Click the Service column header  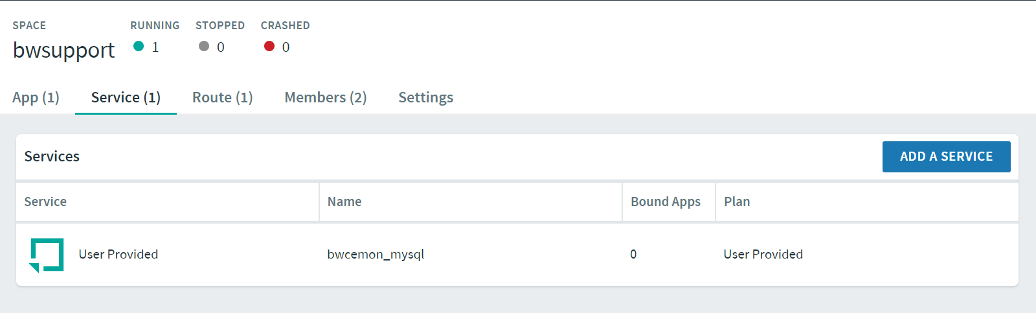[x=45, y=202]
